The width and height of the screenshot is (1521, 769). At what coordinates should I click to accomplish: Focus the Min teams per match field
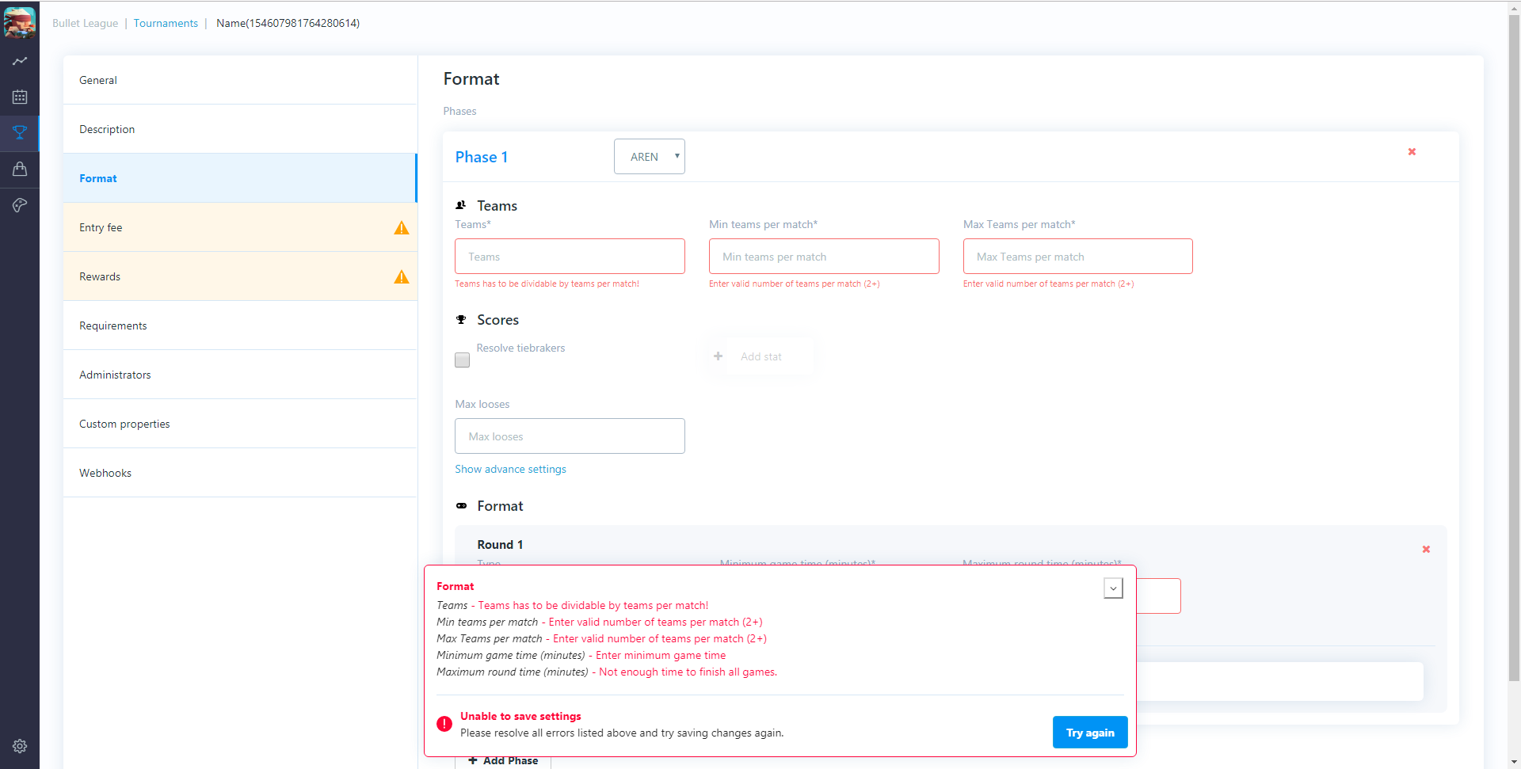[824, 257]
